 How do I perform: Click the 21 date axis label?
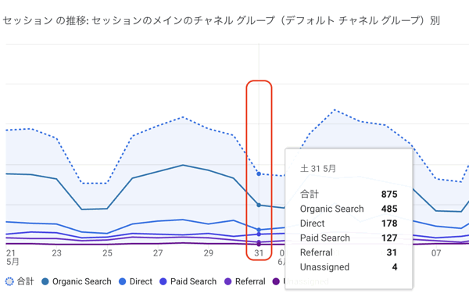[x=11, y=253]
